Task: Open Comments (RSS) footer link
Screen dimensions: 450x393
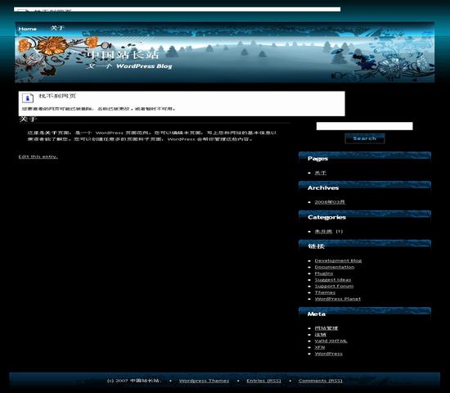Action: (320, 381)
